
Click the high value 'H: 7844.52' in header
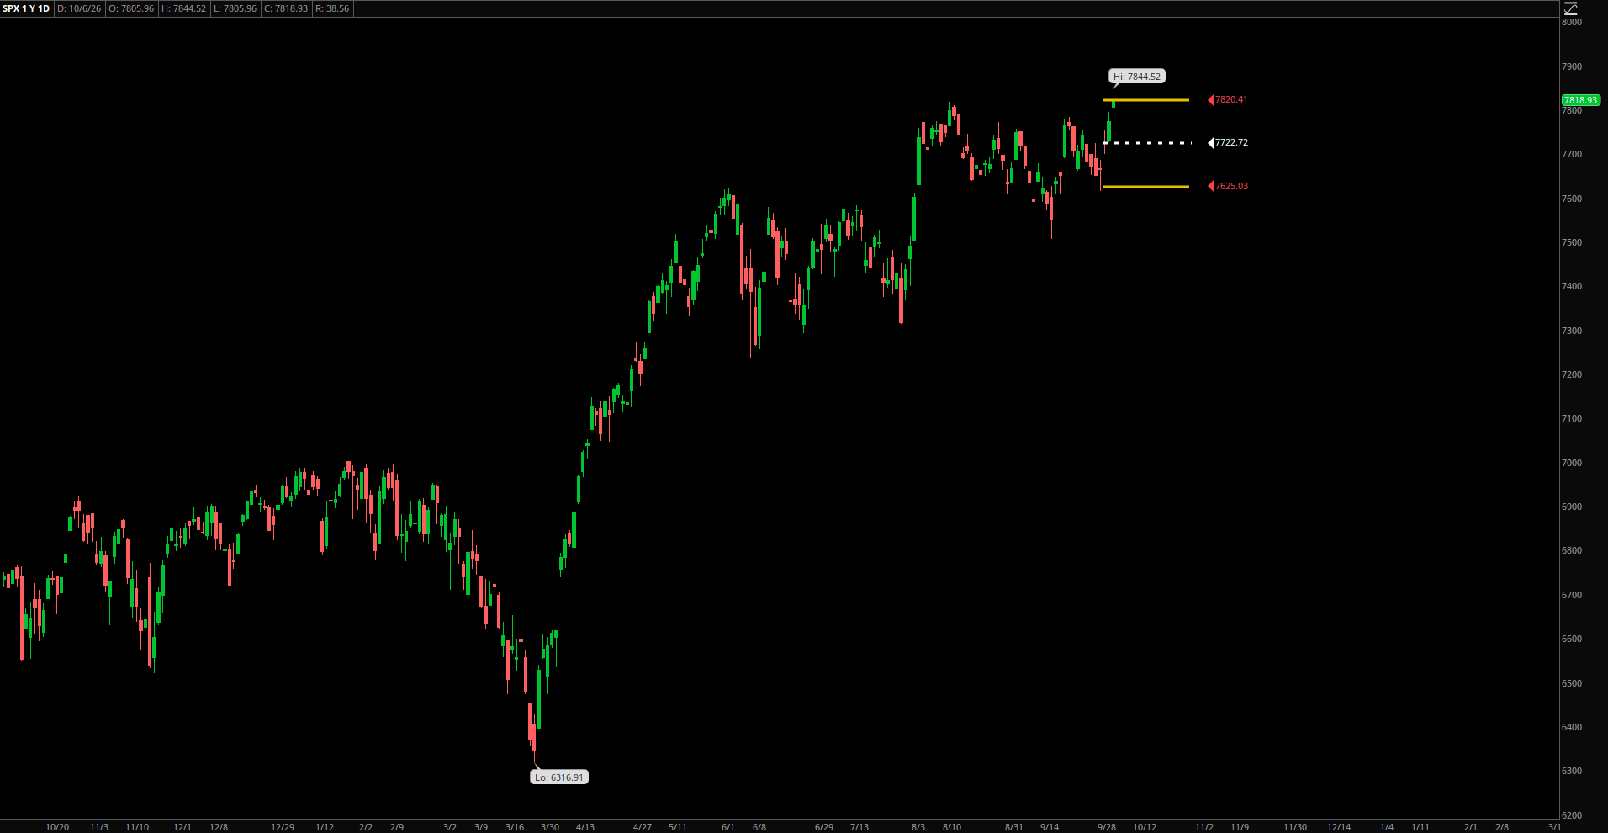[x=183, y=8]
